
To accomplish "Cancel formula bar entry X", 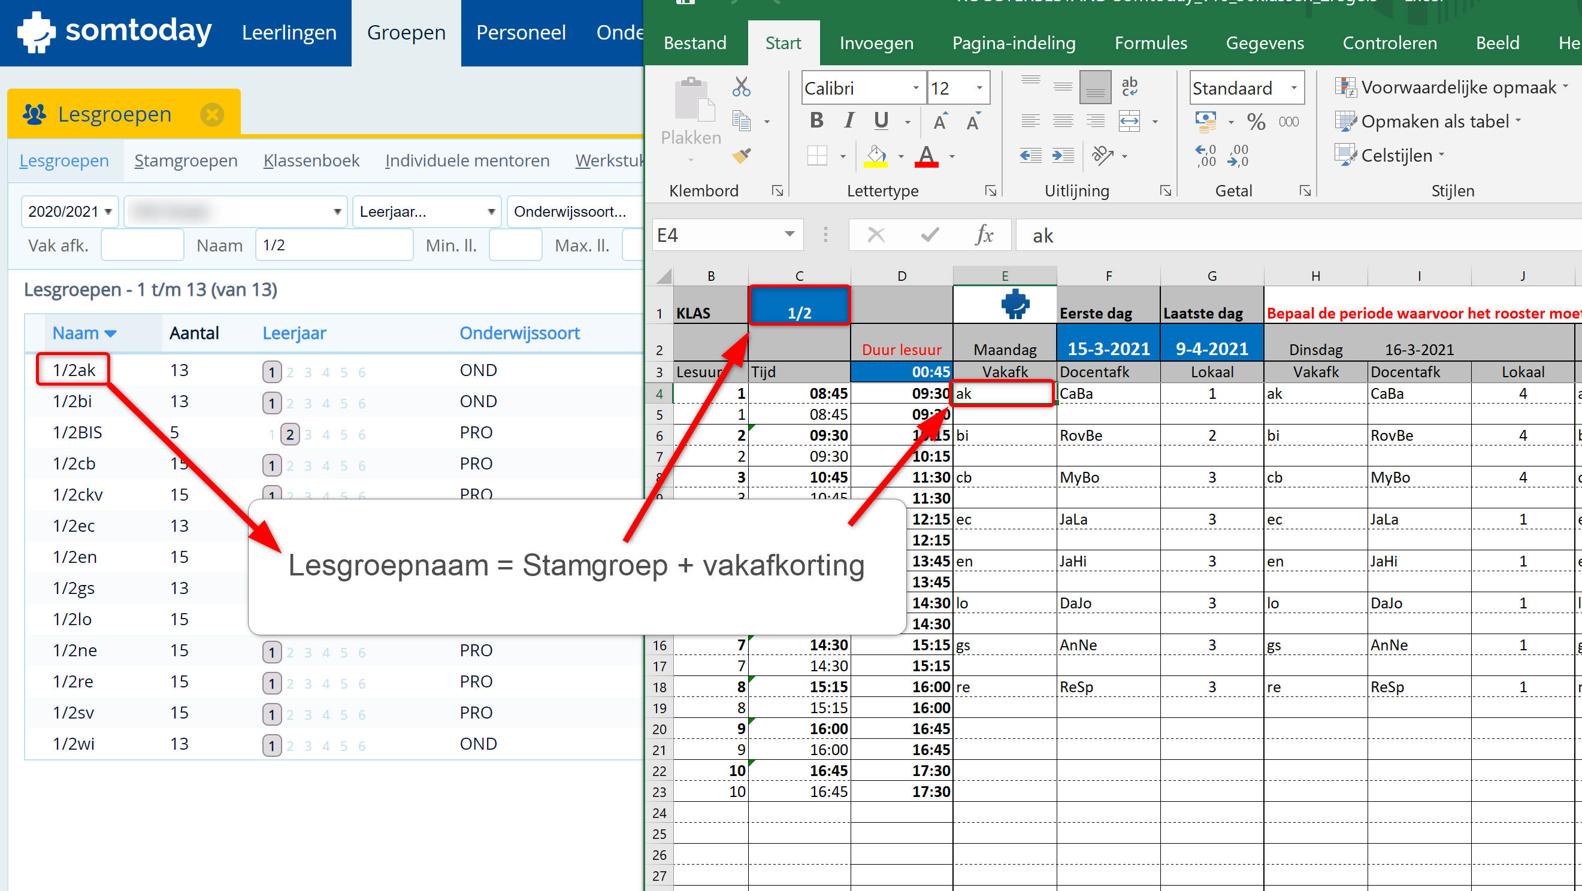I will 876,235.
